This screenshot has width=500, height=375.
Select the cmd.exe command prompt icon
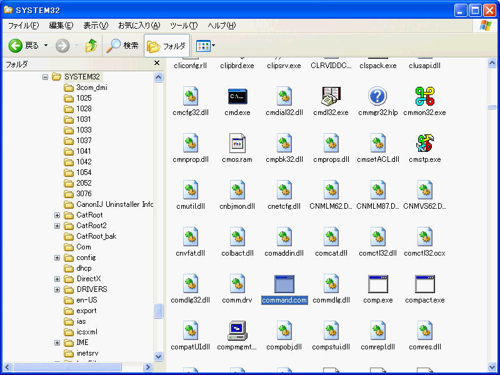(237, 96)
